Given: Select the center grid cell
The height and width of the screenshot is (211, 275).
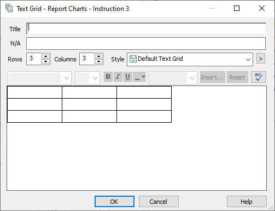Looking at the screenshot, I should point(89,105).
